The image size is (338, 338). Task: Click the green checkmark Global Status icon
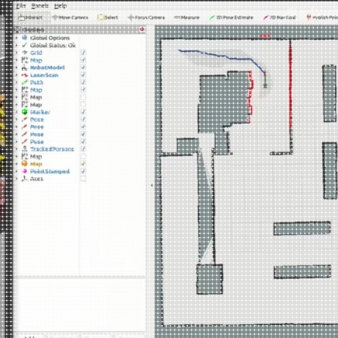24,45
